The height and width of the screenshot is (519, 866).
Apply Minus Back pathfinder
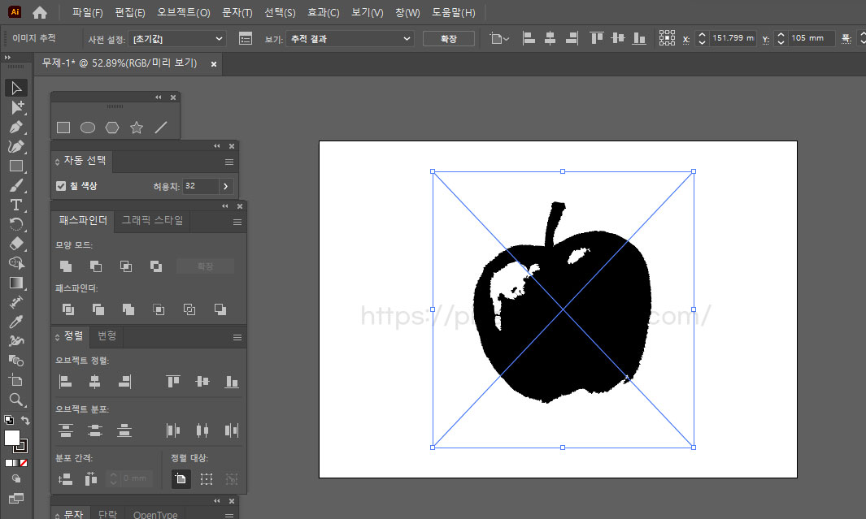coord(220,309)
